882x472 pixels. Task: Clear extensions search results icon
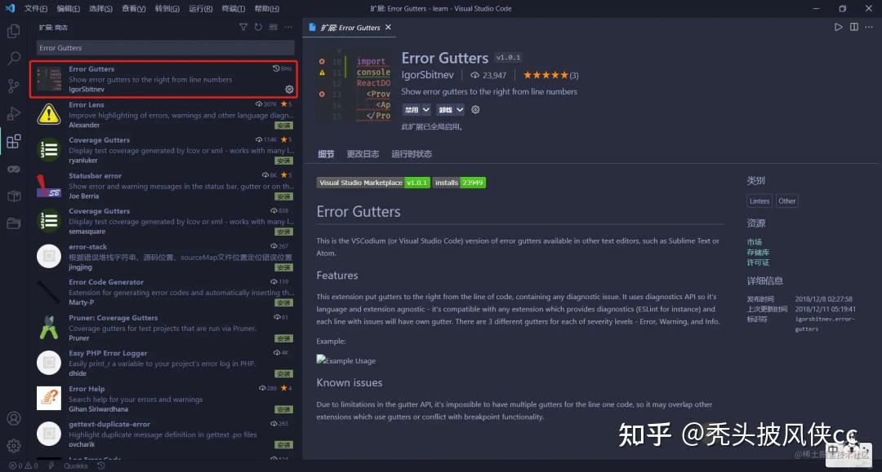point(274,27)
